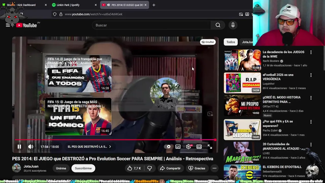Click picture-in-picture icon in address bar

click(x=241, y=14)
